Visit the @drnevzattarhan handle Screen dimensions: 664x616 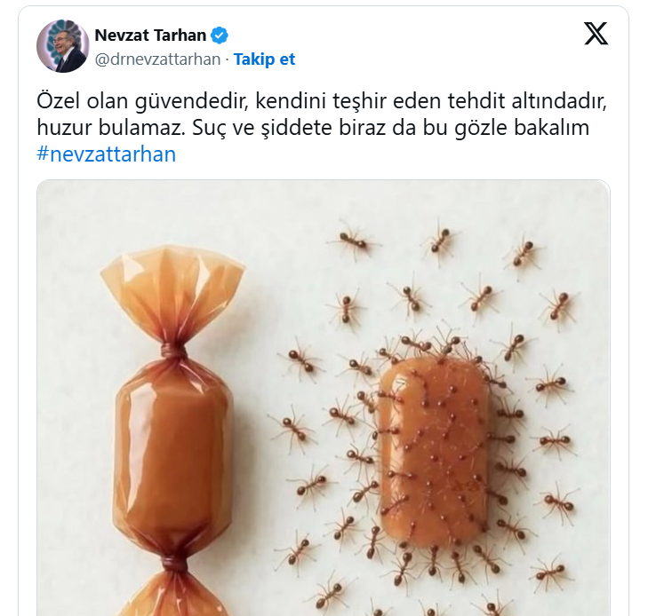click(157, 59)
